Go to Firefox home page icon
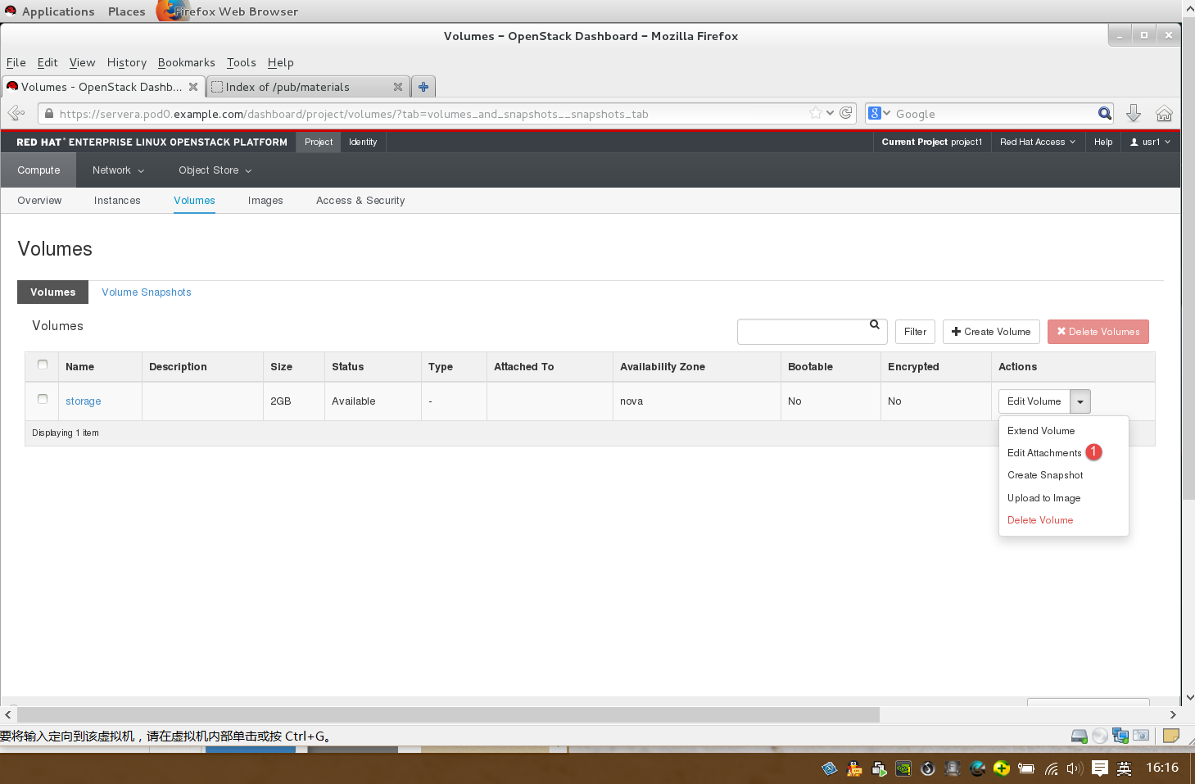Viewport: 1195px width, 784px height. click(1164, 113)
